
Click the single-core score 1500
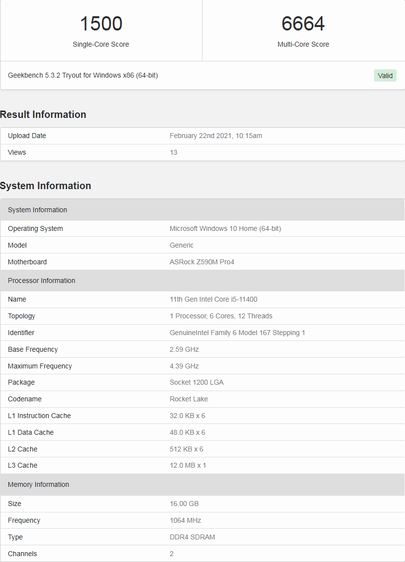101,24
